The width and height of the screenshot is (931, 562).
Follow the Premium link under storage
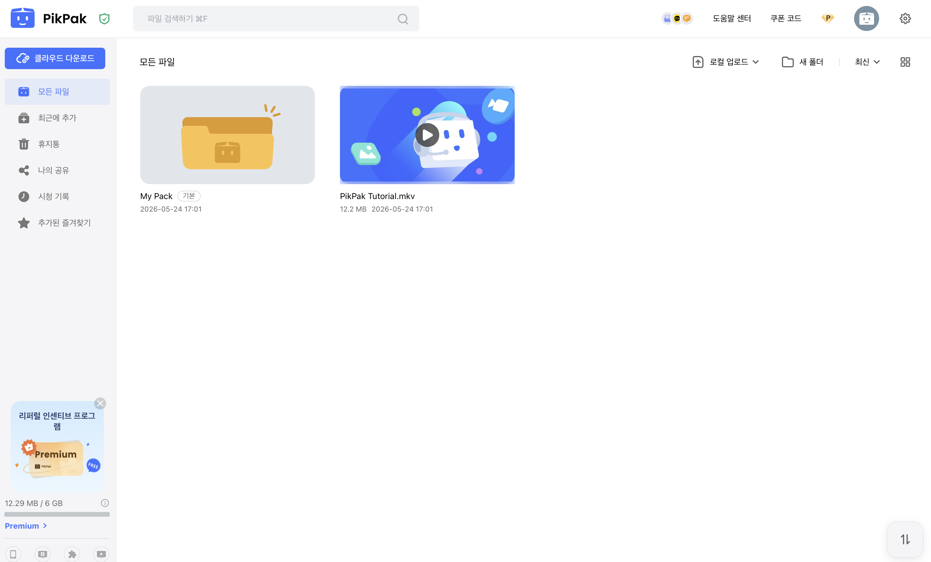click(x=26, y=526)
